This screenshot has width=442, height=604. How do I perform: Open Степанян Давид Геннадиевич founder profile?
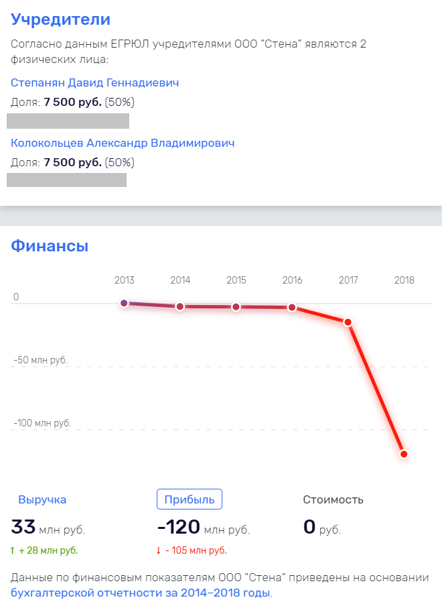[94, 84]
